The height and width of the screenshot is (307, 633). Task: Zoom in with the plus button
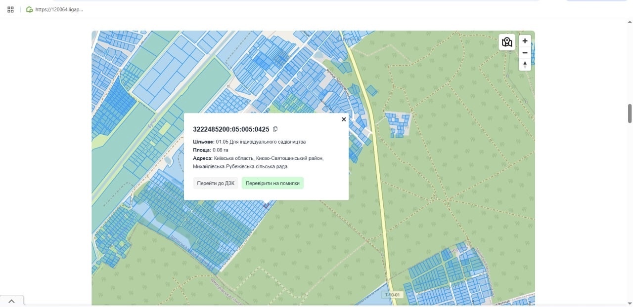pyautogui.click(x=525, y=41)
